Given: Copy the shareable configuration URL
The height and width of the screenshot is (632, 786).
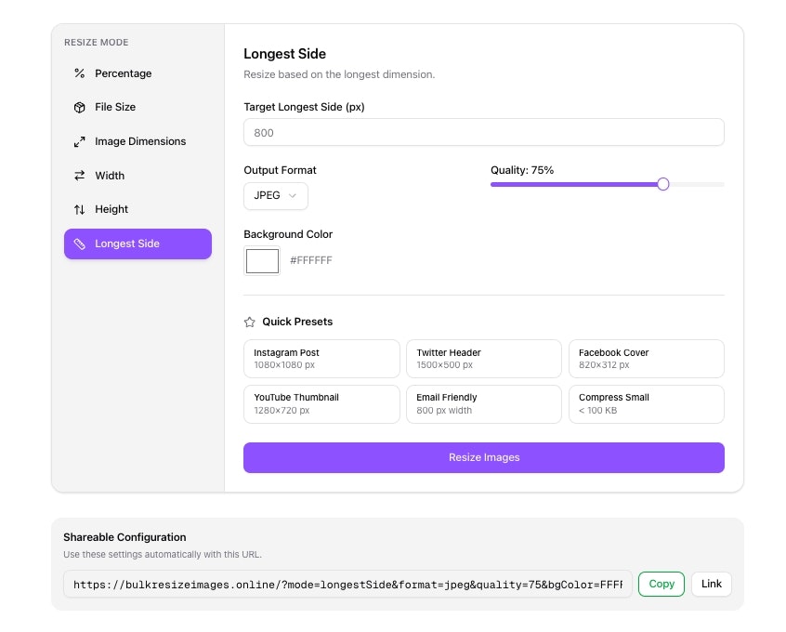Looking at the screenshot, I should coord(662,584).
